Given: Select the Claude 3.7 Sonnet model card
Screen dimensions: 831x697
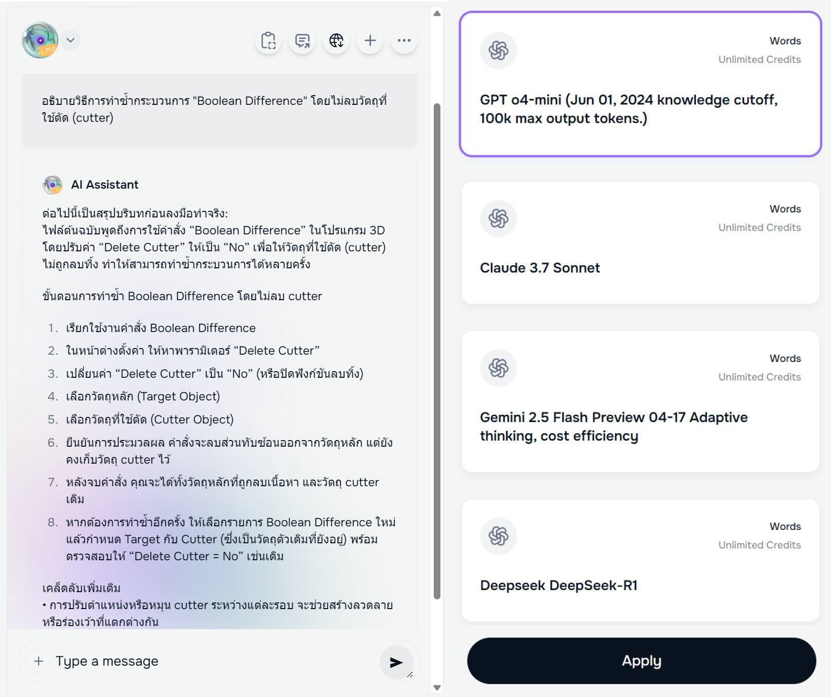Looking at the screenshot, I should pyautogui.click(x=640, y=243).
